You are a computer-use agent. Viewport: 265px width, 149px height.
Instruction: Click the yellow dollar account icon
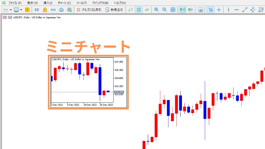(x=27, y=10)
